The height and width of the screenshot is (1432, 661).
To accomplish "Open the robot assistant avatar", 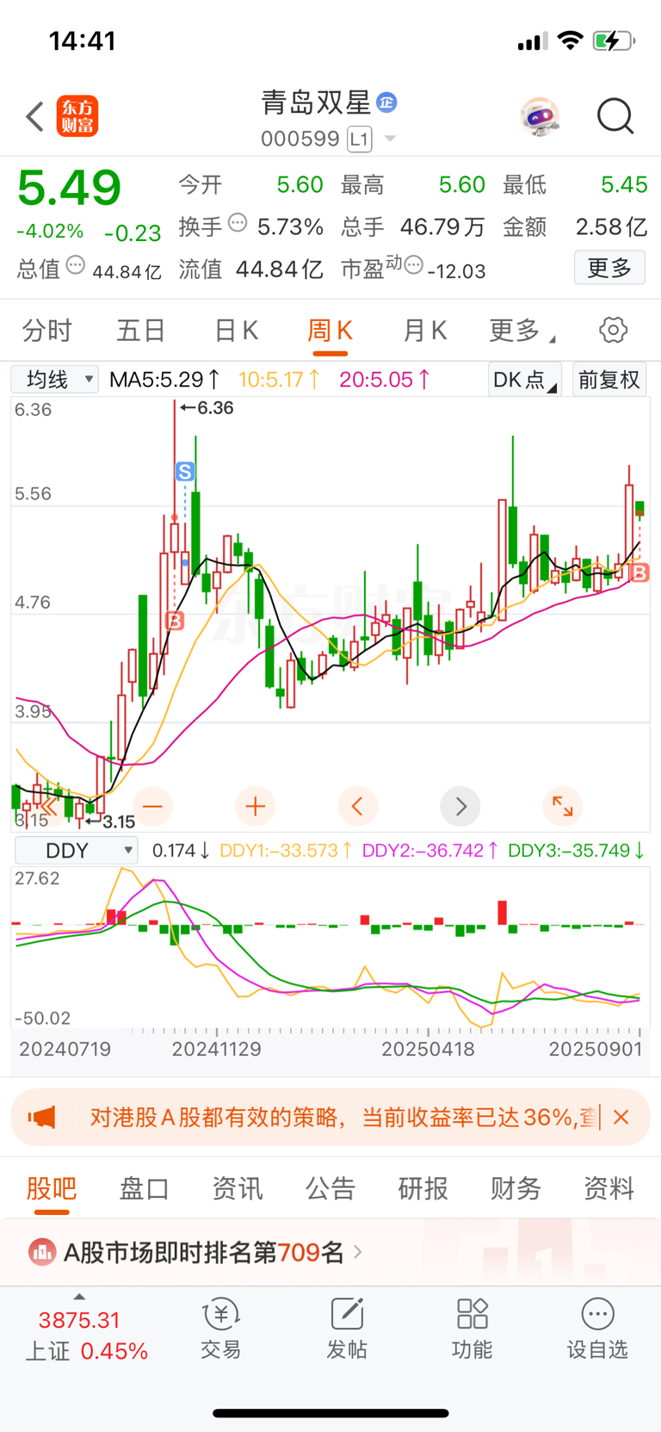I will coord(541,116).
